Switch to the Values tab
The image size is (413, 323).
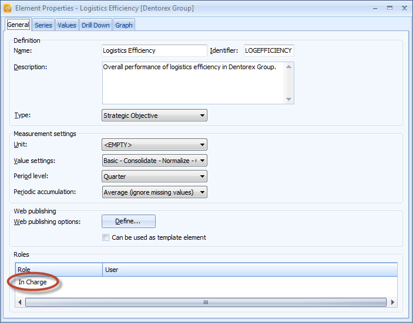pyautogui.click(x=66, y=25)
